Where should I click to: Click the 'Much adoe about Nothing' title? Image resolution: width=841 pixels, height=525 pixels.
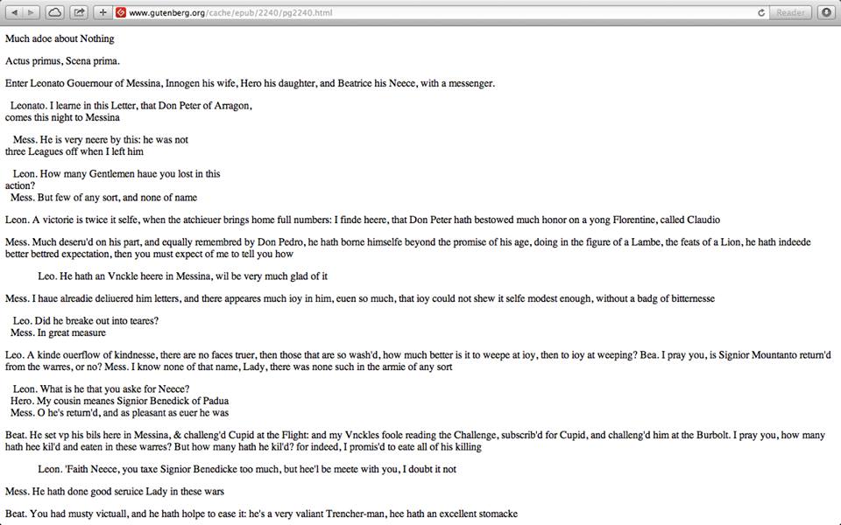coord(60,38)
